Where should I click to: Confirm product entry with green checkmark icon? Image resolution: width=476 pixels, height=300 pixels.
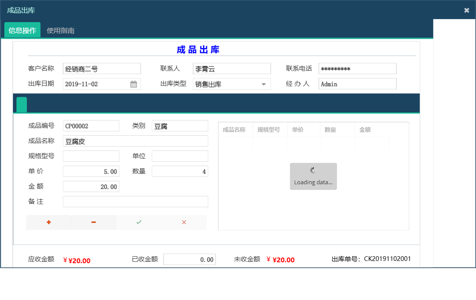pyautogui.click(x=139, y=222)
